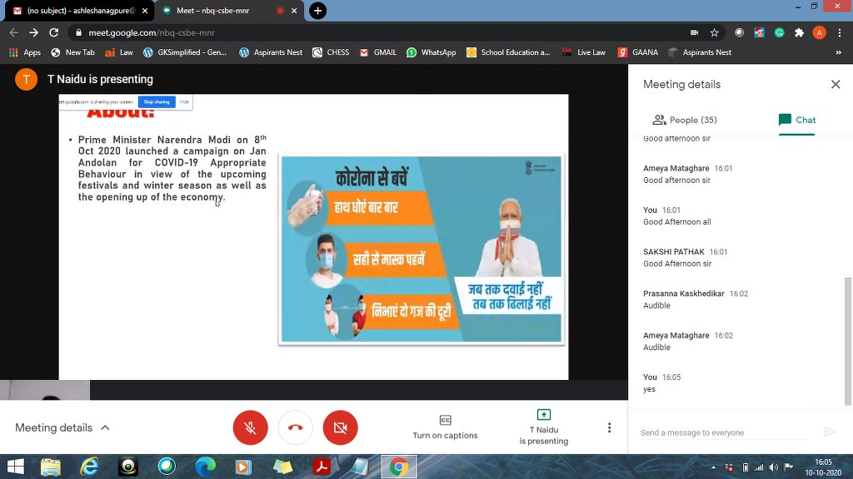Open the WhatsApp bookmark
The height and width of the screenshot is (479, 853).
coord(431,52)
